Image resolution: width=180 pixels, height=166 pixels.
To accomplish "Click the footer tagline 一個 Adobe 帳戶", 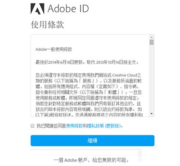I will pyautogui.click(x=91, y=160).
